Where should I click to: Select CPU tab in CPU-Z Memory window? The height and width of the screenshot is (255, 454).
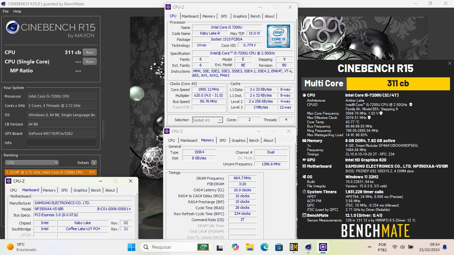tap(172, 140)
